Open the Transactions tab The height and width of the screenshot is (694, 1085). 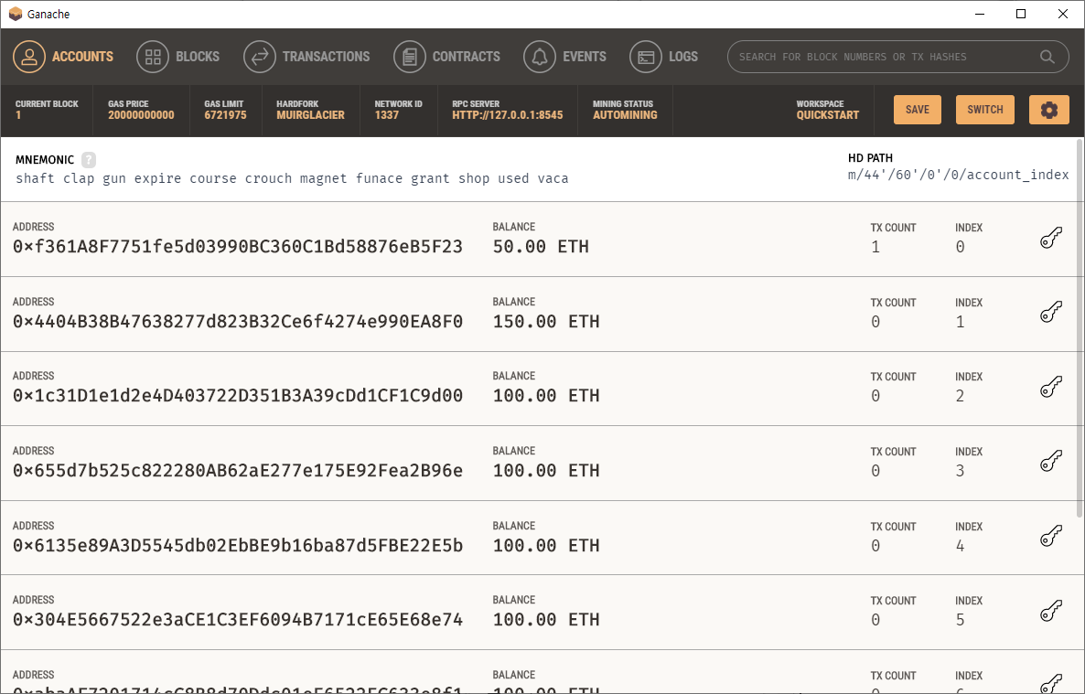click(306, 57)
